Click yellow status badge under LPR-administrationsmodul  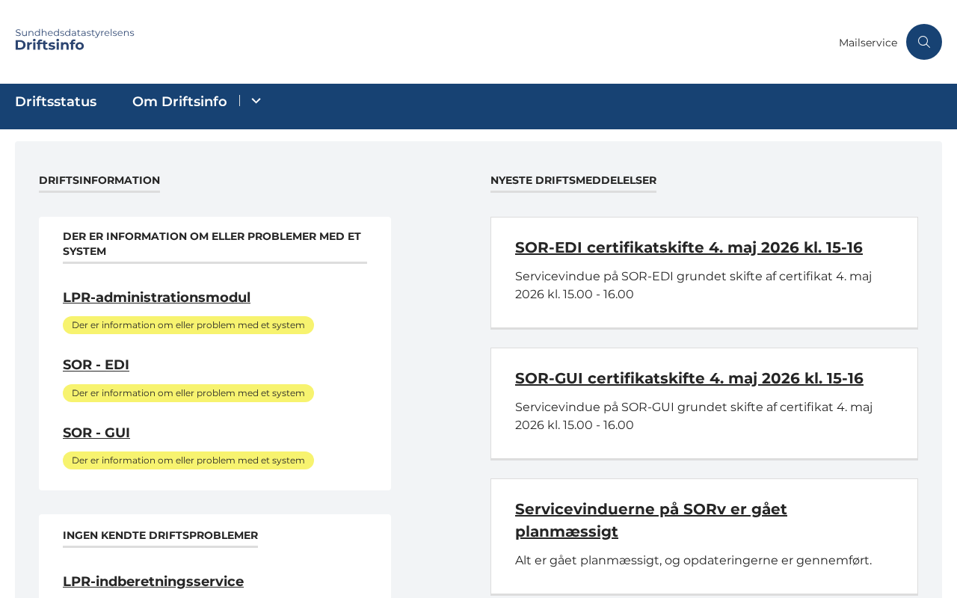point(188,325)
